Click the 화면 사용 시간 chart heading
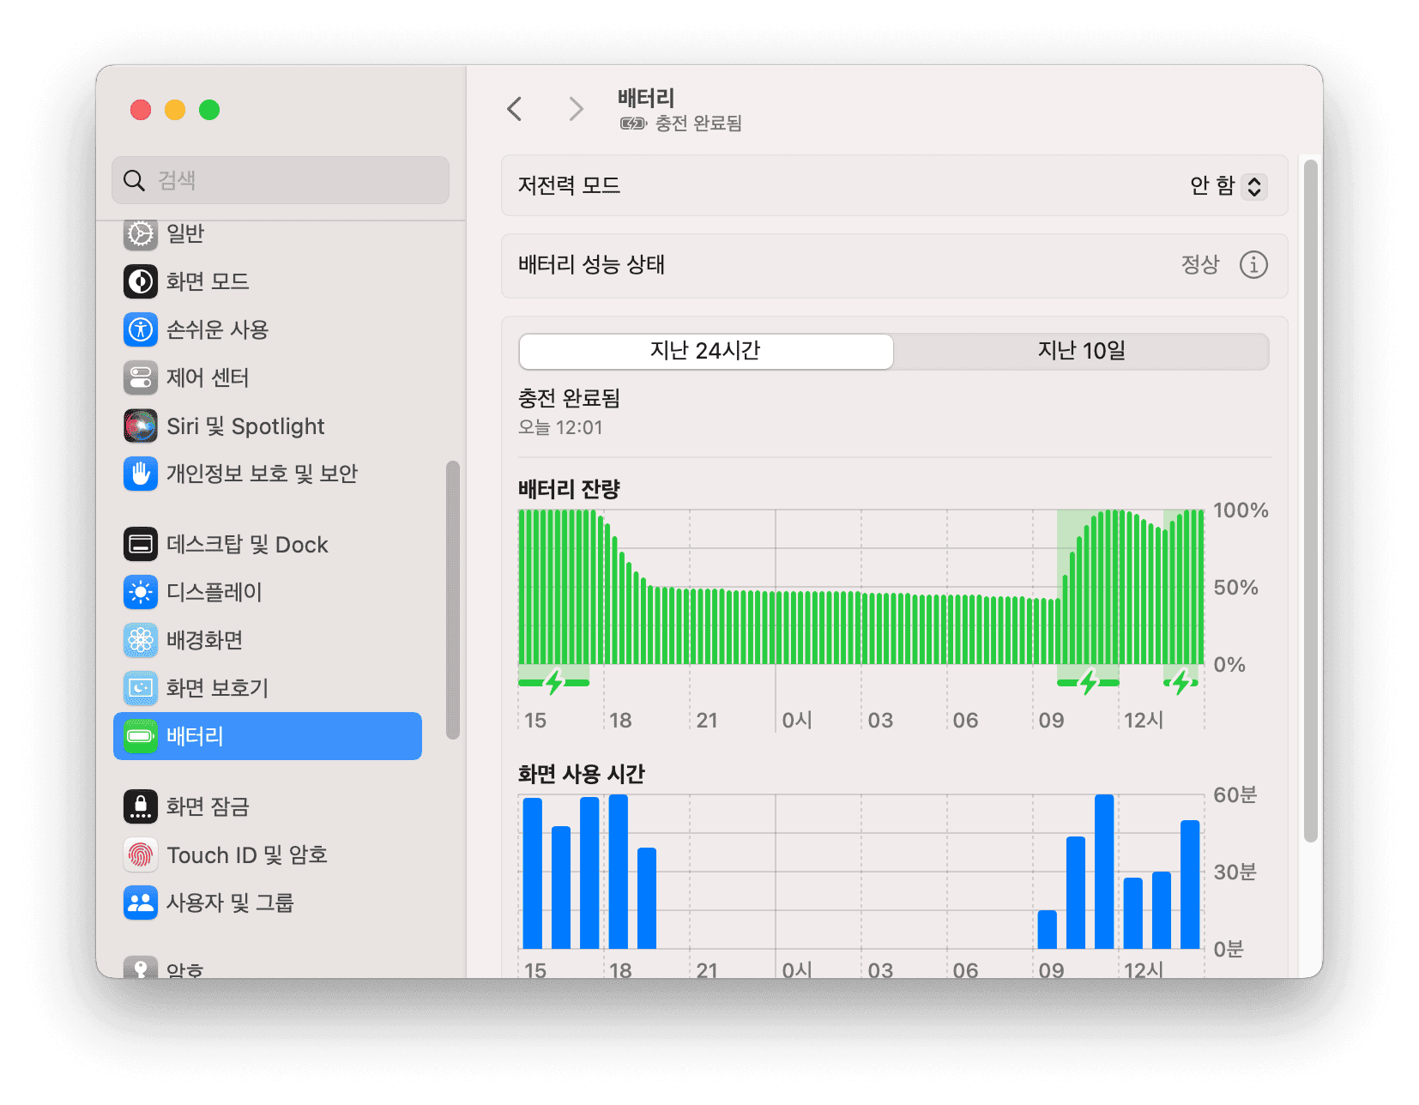 581,774
